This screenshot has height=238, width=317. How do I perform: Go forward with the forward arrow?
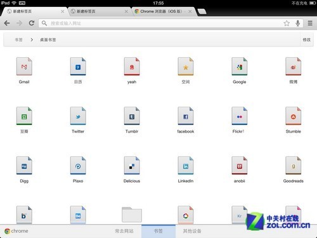point(19,23)
